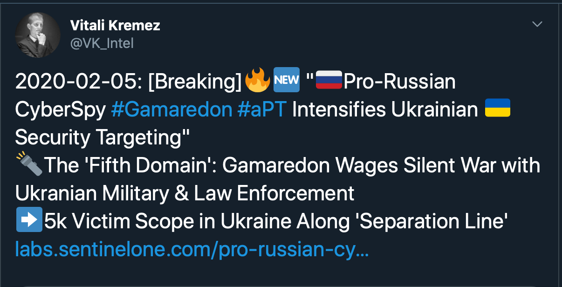This screenshot has width=562, height=287.
Task: Open the Vitali Kremez display name link
Action: (115, 25)
